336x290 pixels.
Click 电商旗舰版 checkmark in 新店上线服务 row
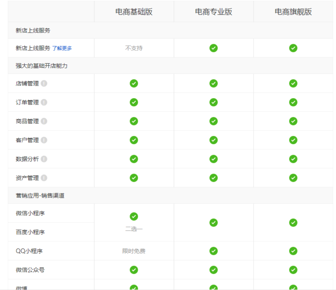(x=293, y=48)
